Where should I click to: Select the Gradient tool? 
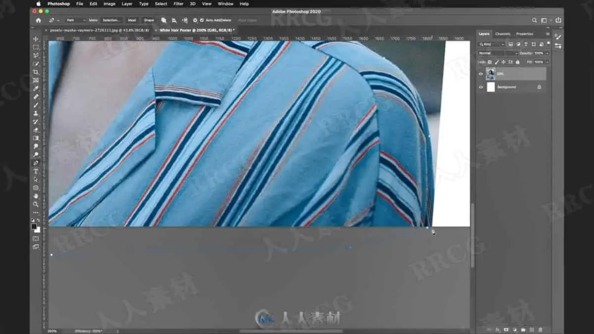[x=36, y=138]
